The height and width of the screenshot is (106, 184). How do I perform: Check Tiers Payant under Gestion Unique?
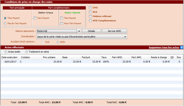pos(35,18)
